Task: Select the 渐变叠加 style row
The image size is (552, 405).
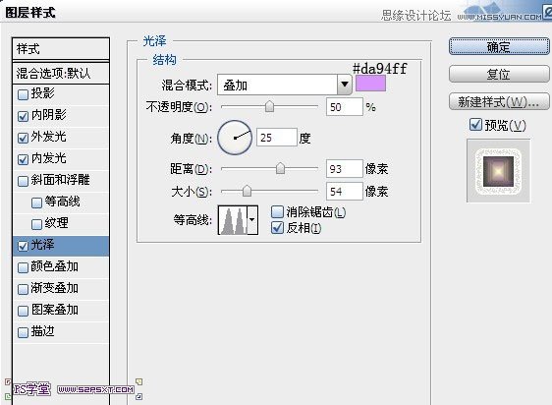Action: 61,289
